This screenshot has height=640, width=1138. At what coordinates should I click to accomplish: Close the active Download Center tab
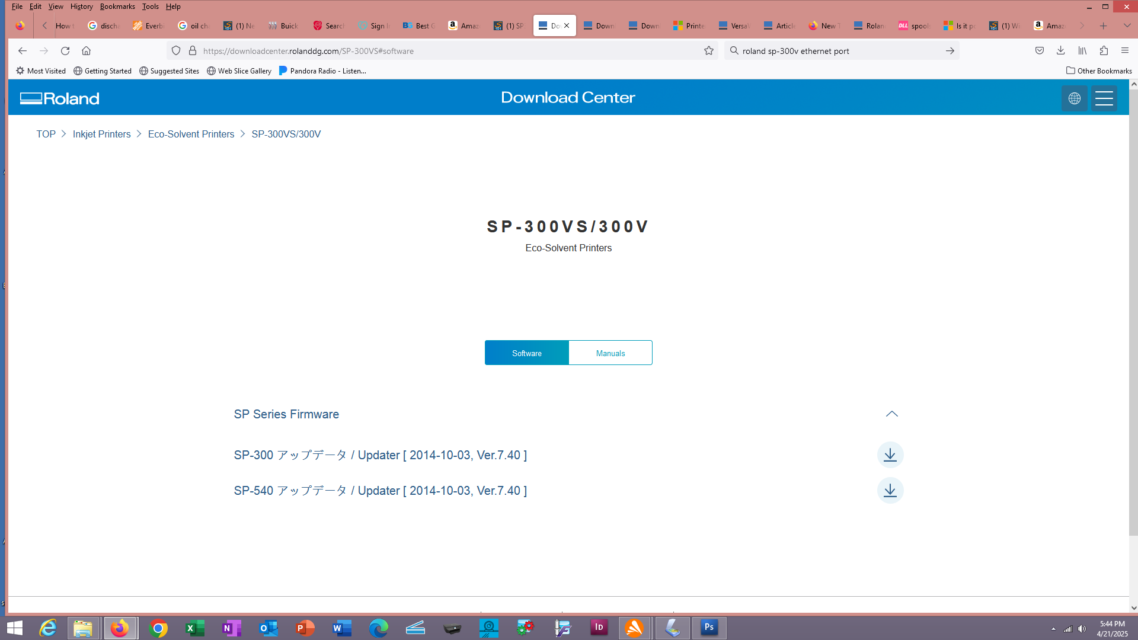click(x=567, y=26)
